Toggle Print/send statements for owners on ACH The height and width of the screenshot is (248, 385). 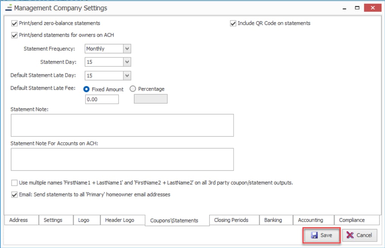(x=14, y=35)
